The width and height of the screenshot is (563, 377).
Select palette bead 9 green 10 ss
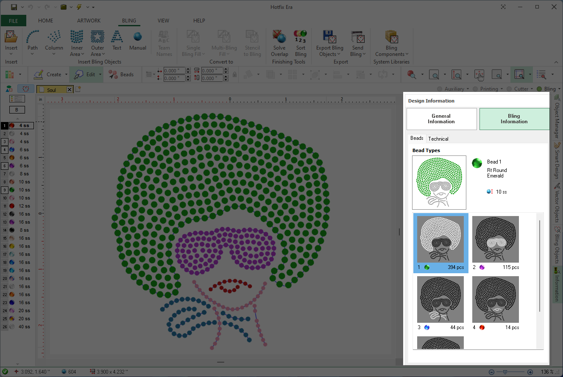click(x=17, y=190)
